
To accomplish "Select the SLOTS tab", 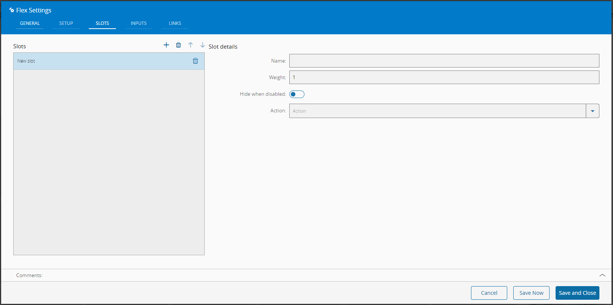I will [102, 23].
